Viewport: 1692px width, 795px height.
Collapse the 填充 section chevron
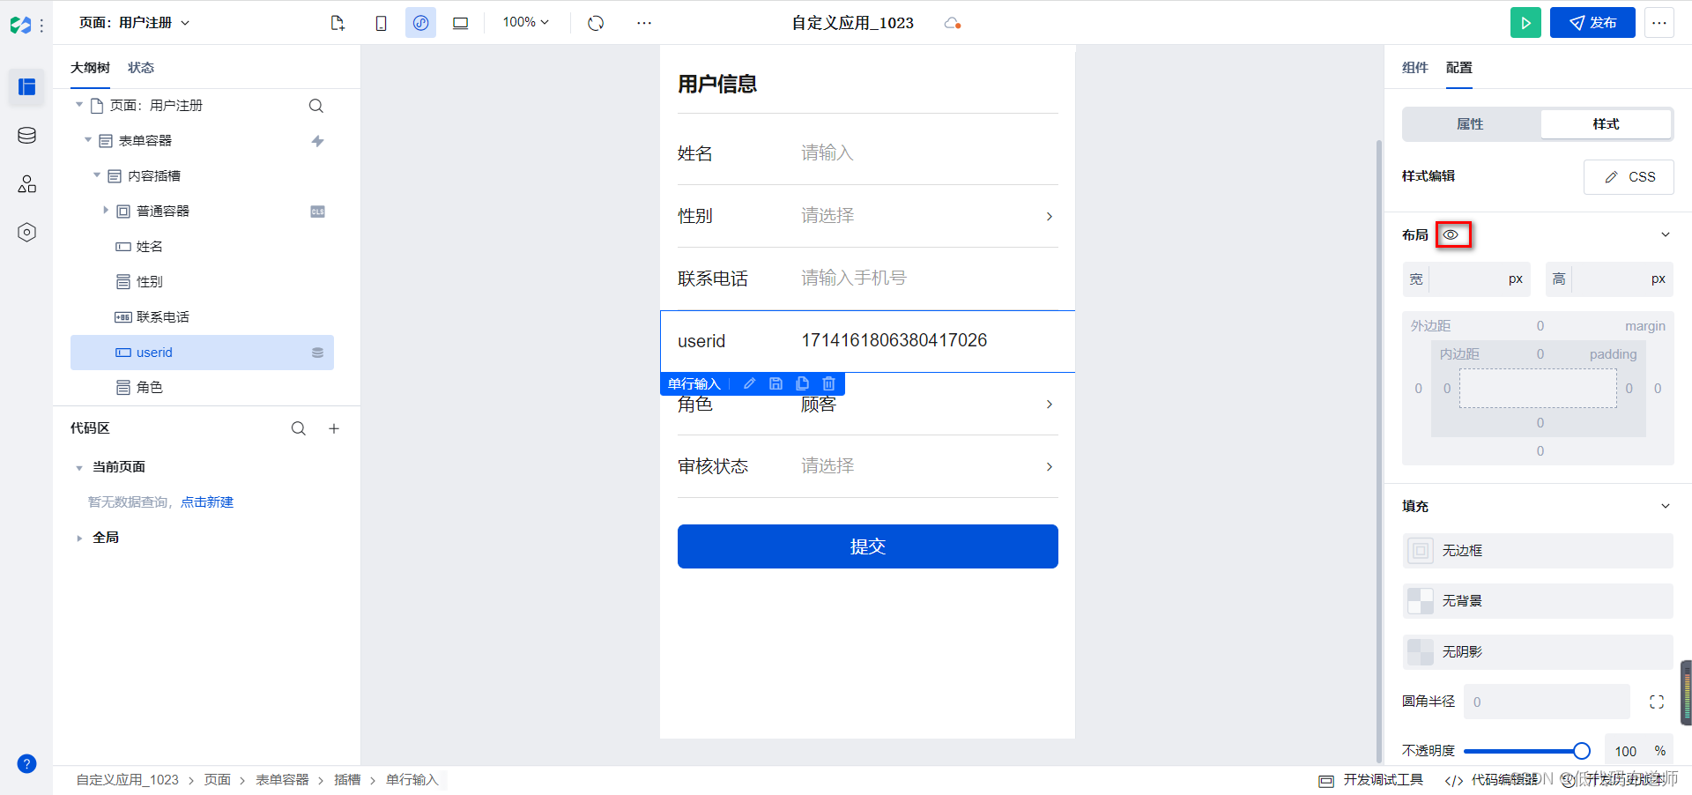[x=1666, y=506]
